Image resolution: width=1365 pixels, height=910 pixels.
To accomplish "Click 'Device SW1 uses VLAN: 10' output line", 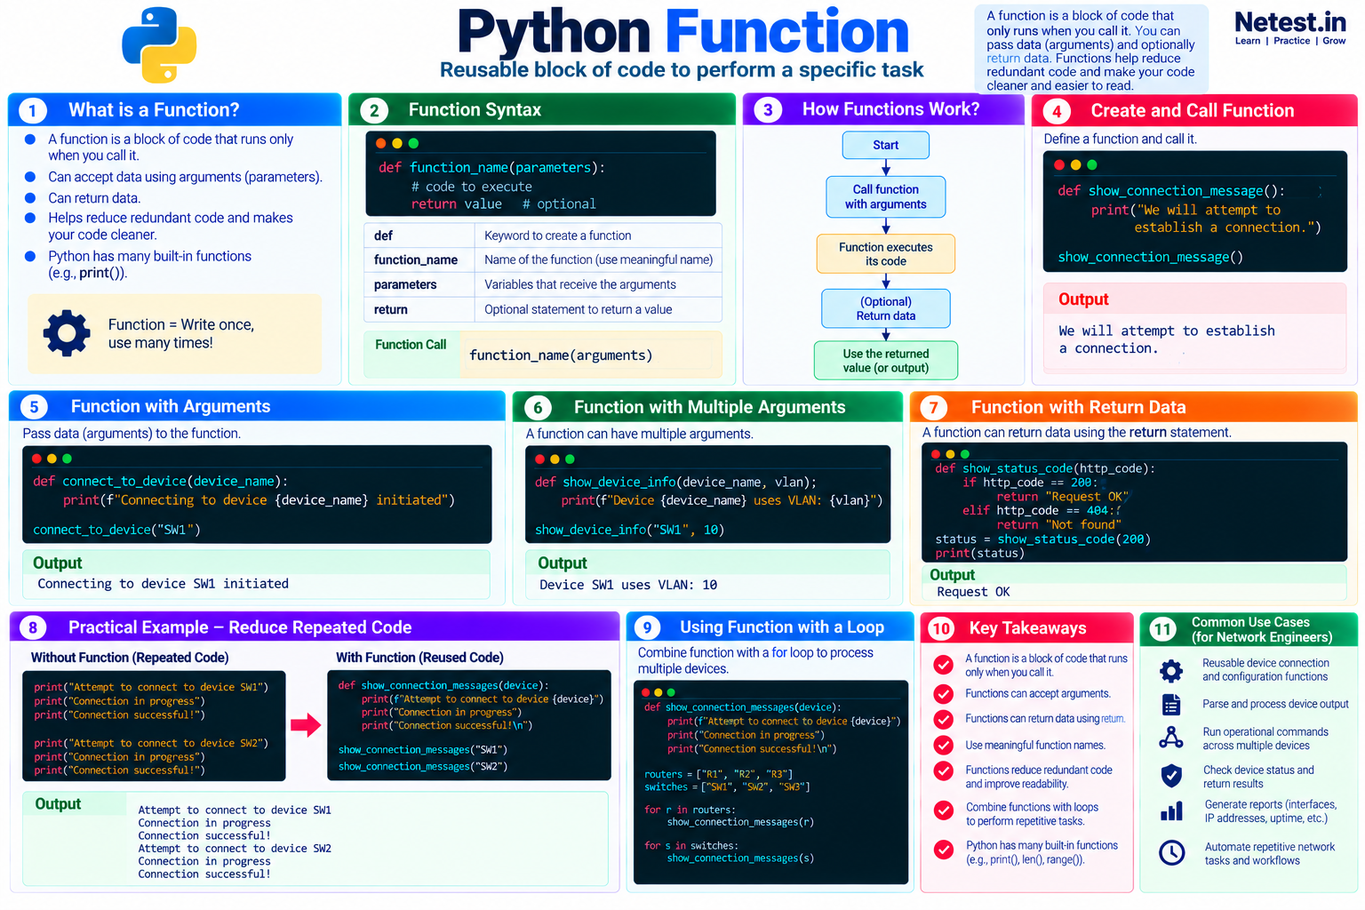I will (628, 585).
